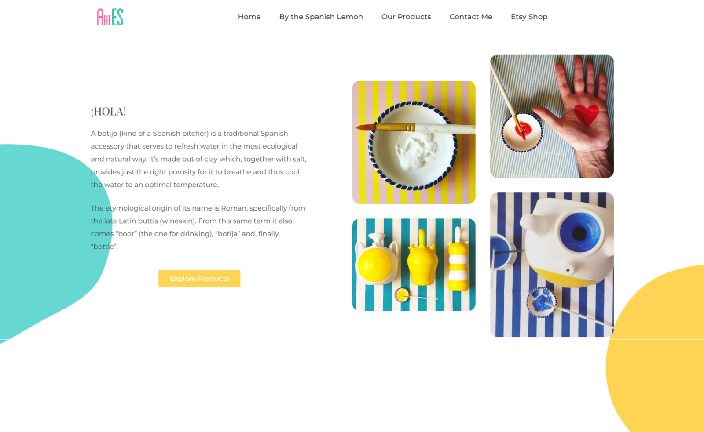704x432 pixels.
Task: View the blue botijo photo
Action: point(552,265)
